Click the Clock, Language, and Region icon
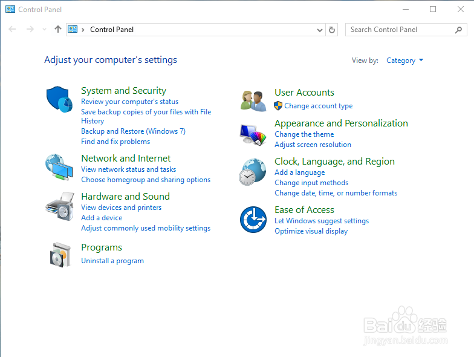Image resolution: width=474 pixels, height=357 pixels. [x=253, y=172]
